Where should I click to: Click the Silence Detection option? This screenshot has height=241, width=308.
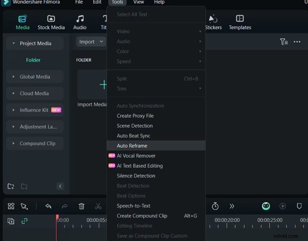click(x=136, y=176)
